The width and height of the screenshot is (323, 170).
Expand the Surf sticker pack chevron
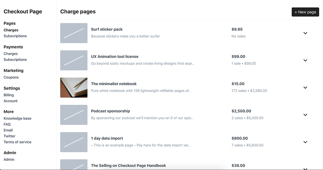tap(305, 33)
